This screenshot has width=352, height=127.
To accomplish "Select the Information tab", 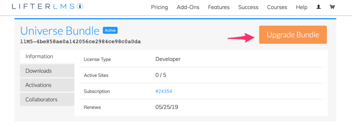I will point(47,56).
